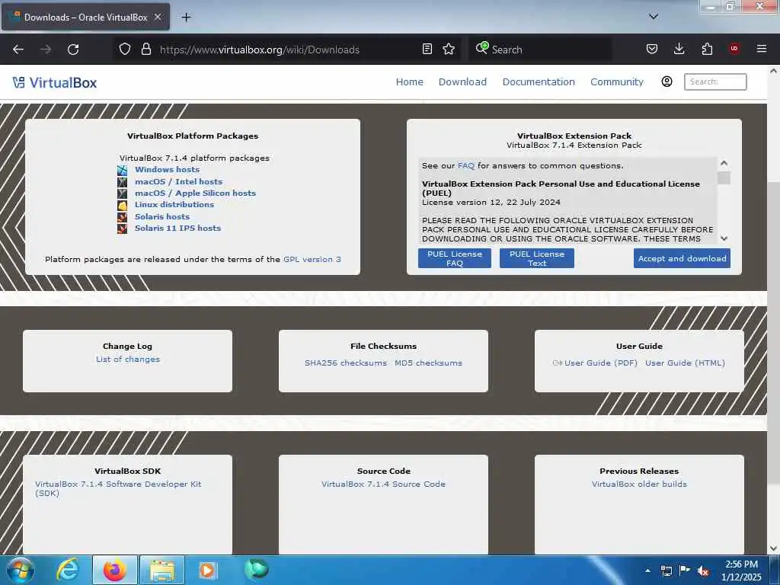Screen dimensions: 780x585
Task: Reload the page with the refresh icon
Action: [x=73, y=50]
